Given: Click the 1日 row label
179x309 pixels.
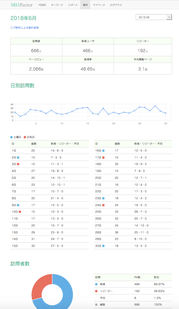Looking at the screenshot, I should click(14, 151).
